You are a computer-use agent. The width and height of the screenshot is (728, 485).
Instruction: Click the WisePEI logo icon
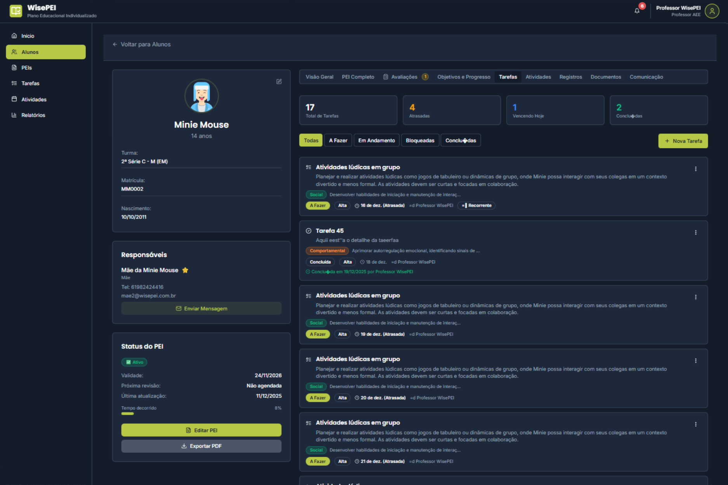pos(16,11)
